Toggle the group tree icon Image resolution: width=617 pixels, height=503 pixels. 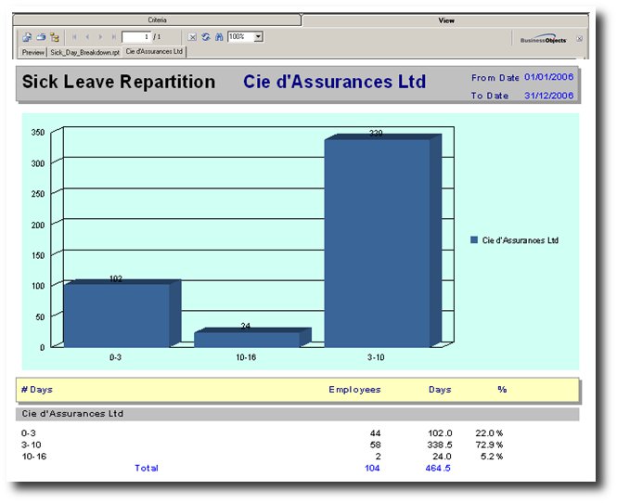coord(55,37)
